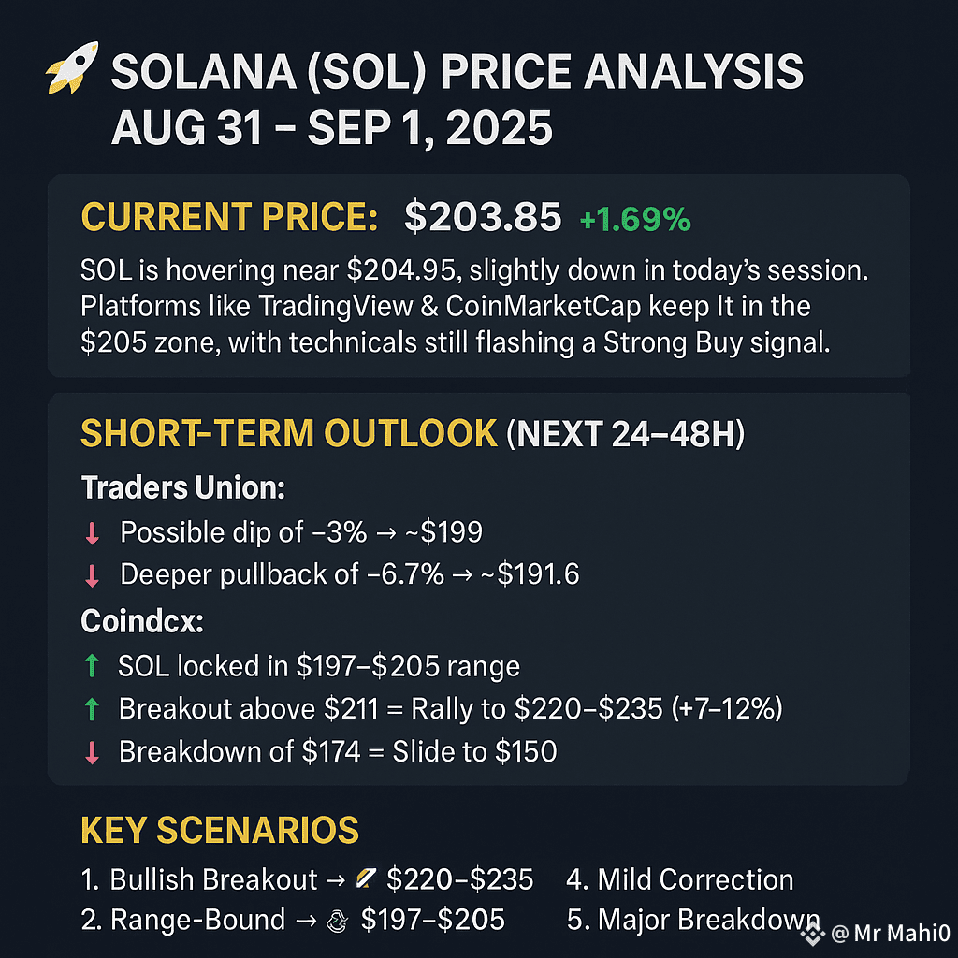
Task: Click the @ Mr Mahi0 watermark handle
Action: click(x=891, y=934)
